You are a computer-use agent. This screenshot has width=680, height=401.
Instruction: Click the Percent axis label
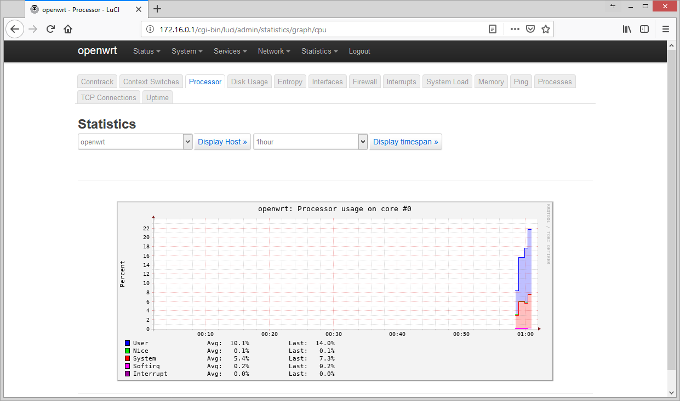123,274
